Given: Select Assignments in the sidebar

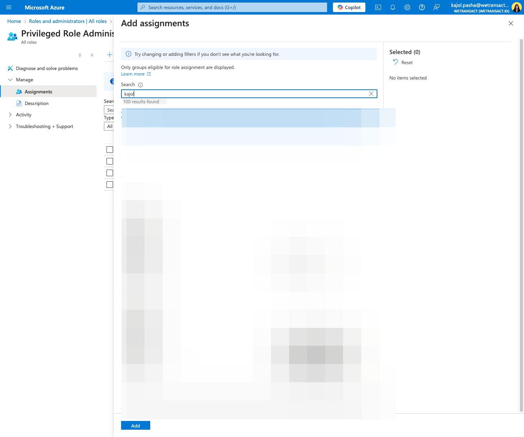Looking at the screenshot, I should pyautogui.click(x=48, y=92).
